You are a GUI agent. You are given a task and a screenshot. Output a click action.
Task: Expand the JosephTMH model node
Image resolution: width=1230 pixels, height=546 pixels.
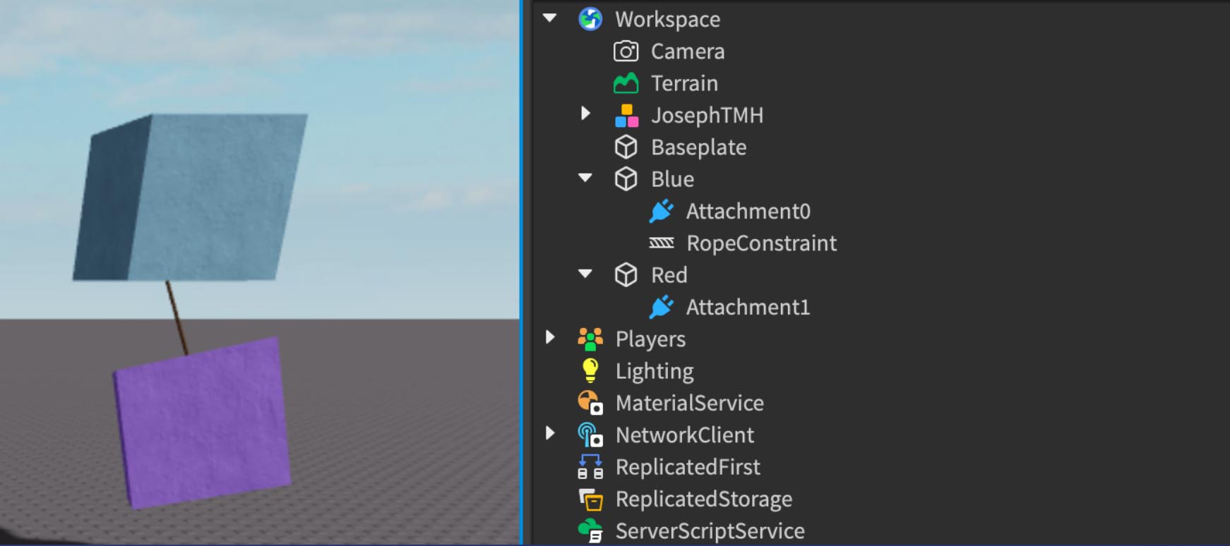pyautogui.click(x=585, y=114)
